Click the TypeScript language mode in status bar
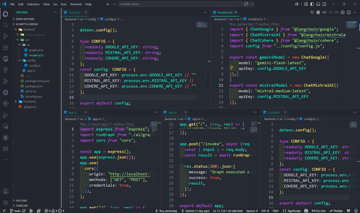 (294, 211)
